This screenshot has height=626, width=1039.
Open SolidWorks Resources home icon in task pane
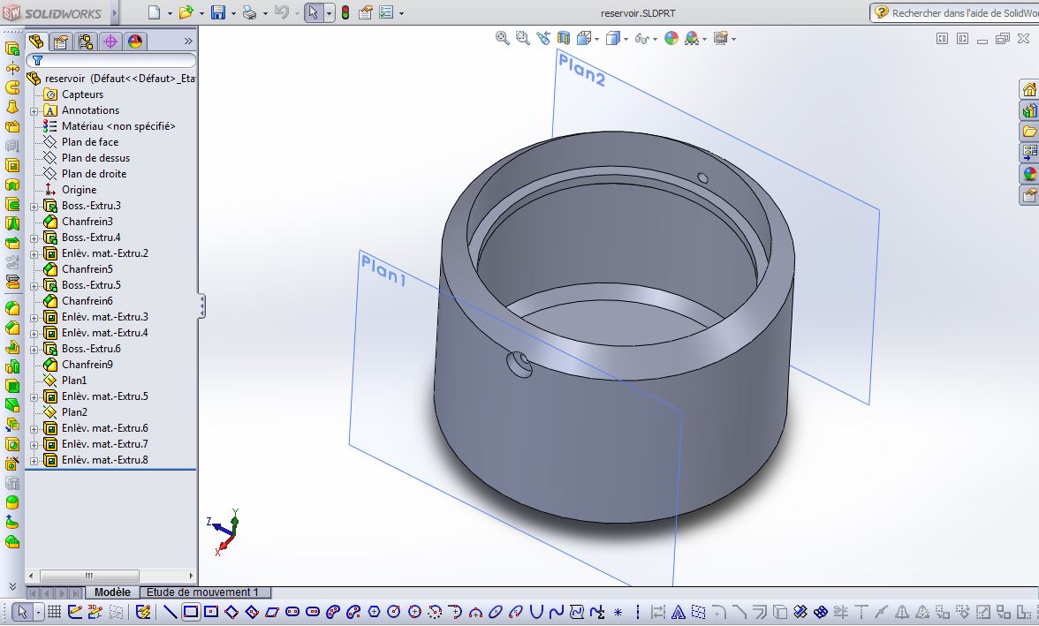coord(1029,89)
